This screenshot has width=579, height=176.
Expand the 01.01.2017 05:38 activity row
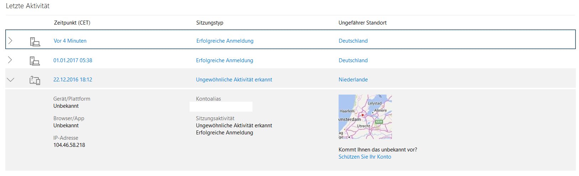tap(10, 60)
